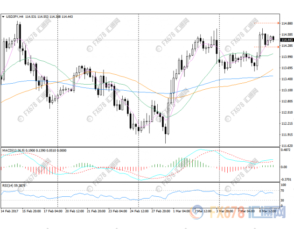
Task: Select the highlighted current price tag 114.443
Action: pos(287,40)
